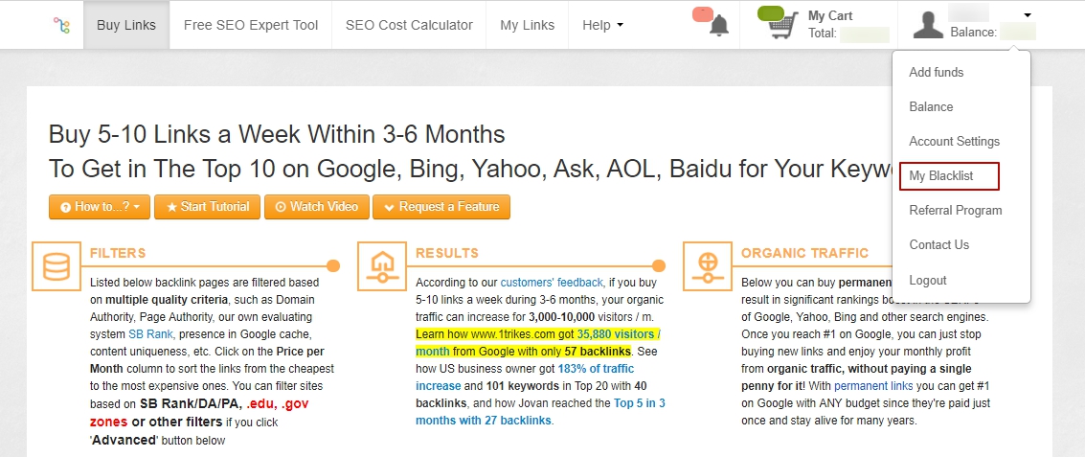The height and width of the screenshot is (457, 1085).
Task: Expand the Help menu dropdown
Action: click(x=602, y=25)
